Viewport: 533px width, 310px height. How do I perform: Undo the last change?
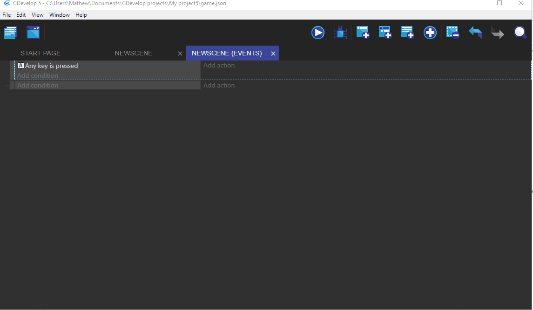pos(475,32)
